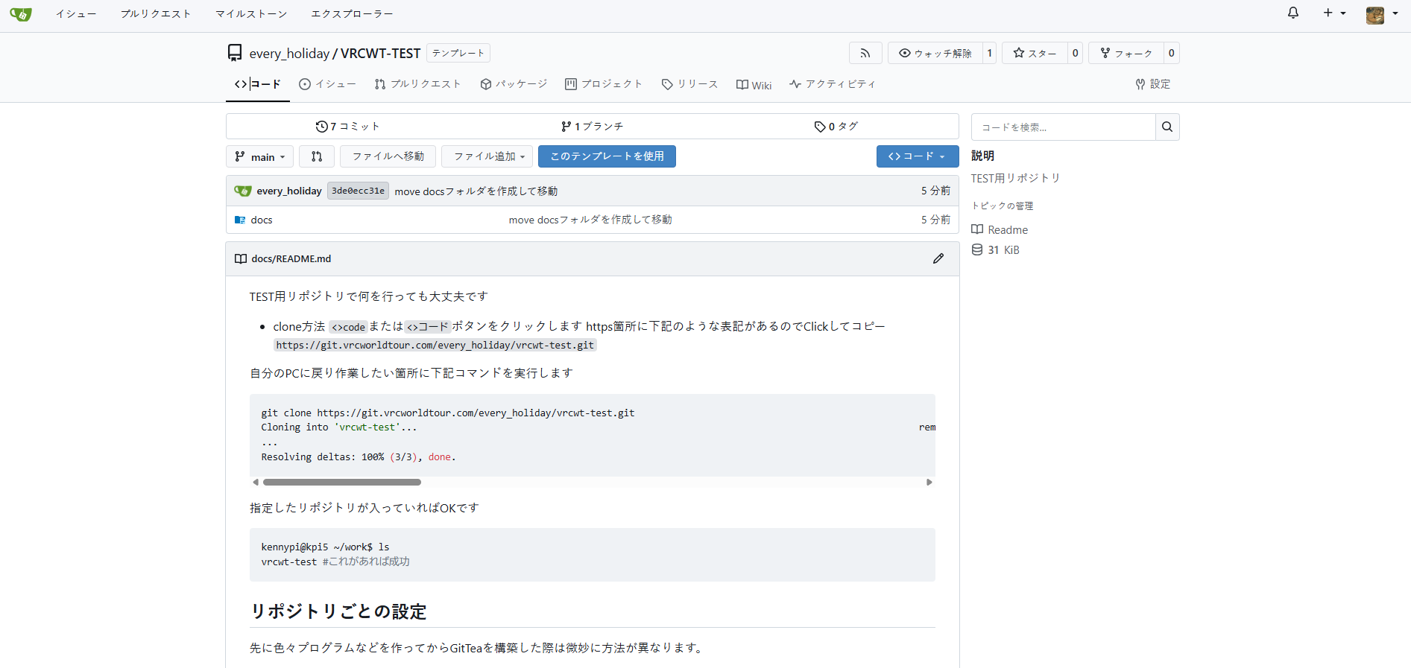Open the リリース tab
Viewport: 1411px width, 668px height.
click(x=689, y=84)
